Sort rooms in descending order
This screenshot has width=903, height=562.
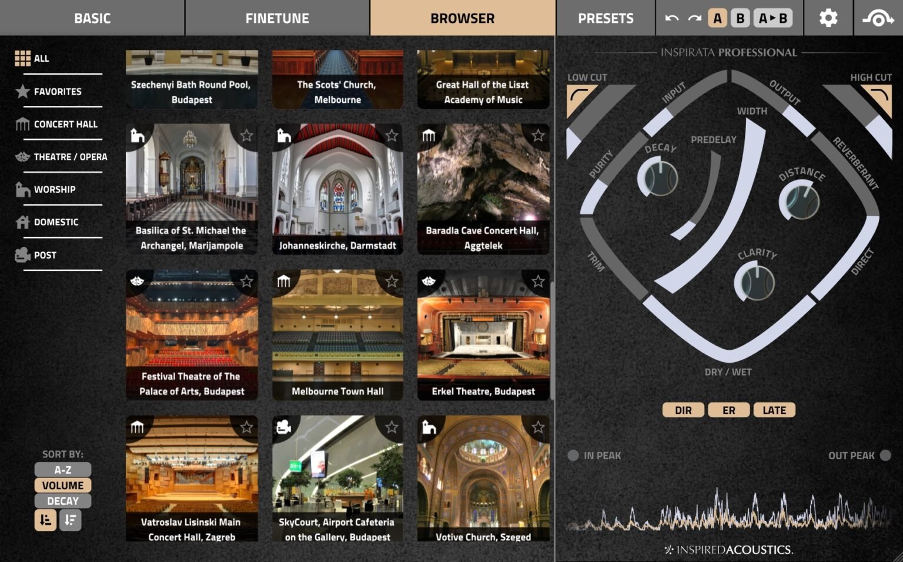pyautogui.click(x=71, y=520)
